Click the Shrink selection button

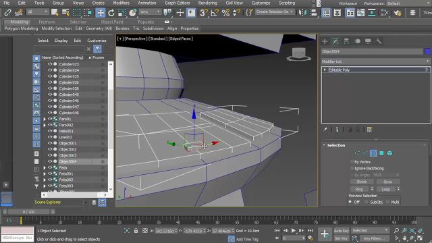point(362,182)
